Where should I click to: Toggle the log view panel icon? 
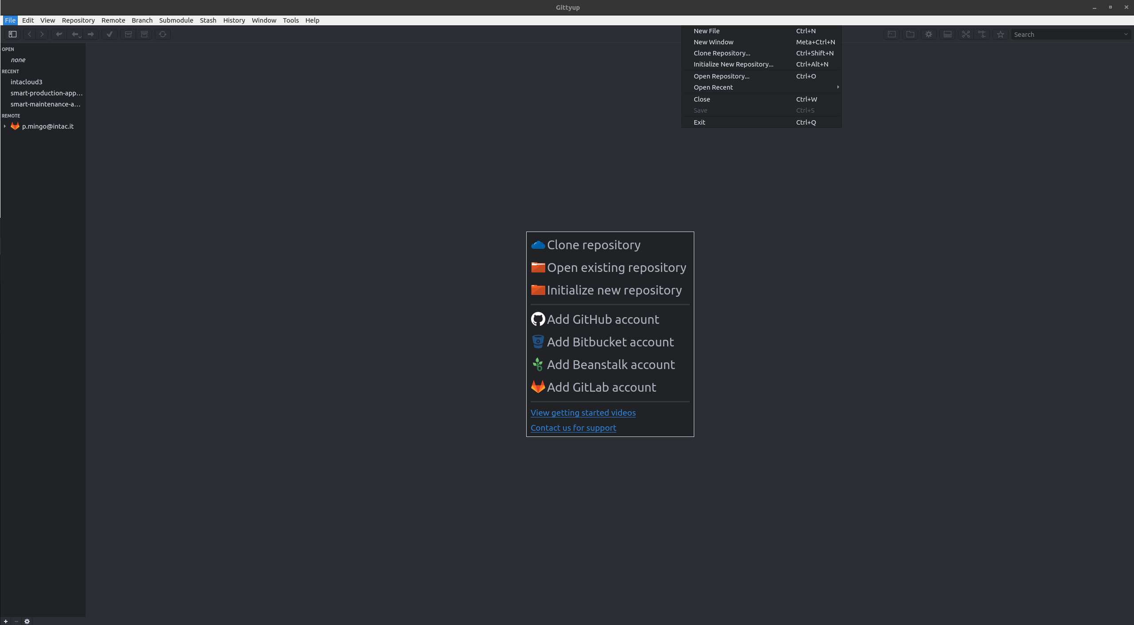coord(947,34)
